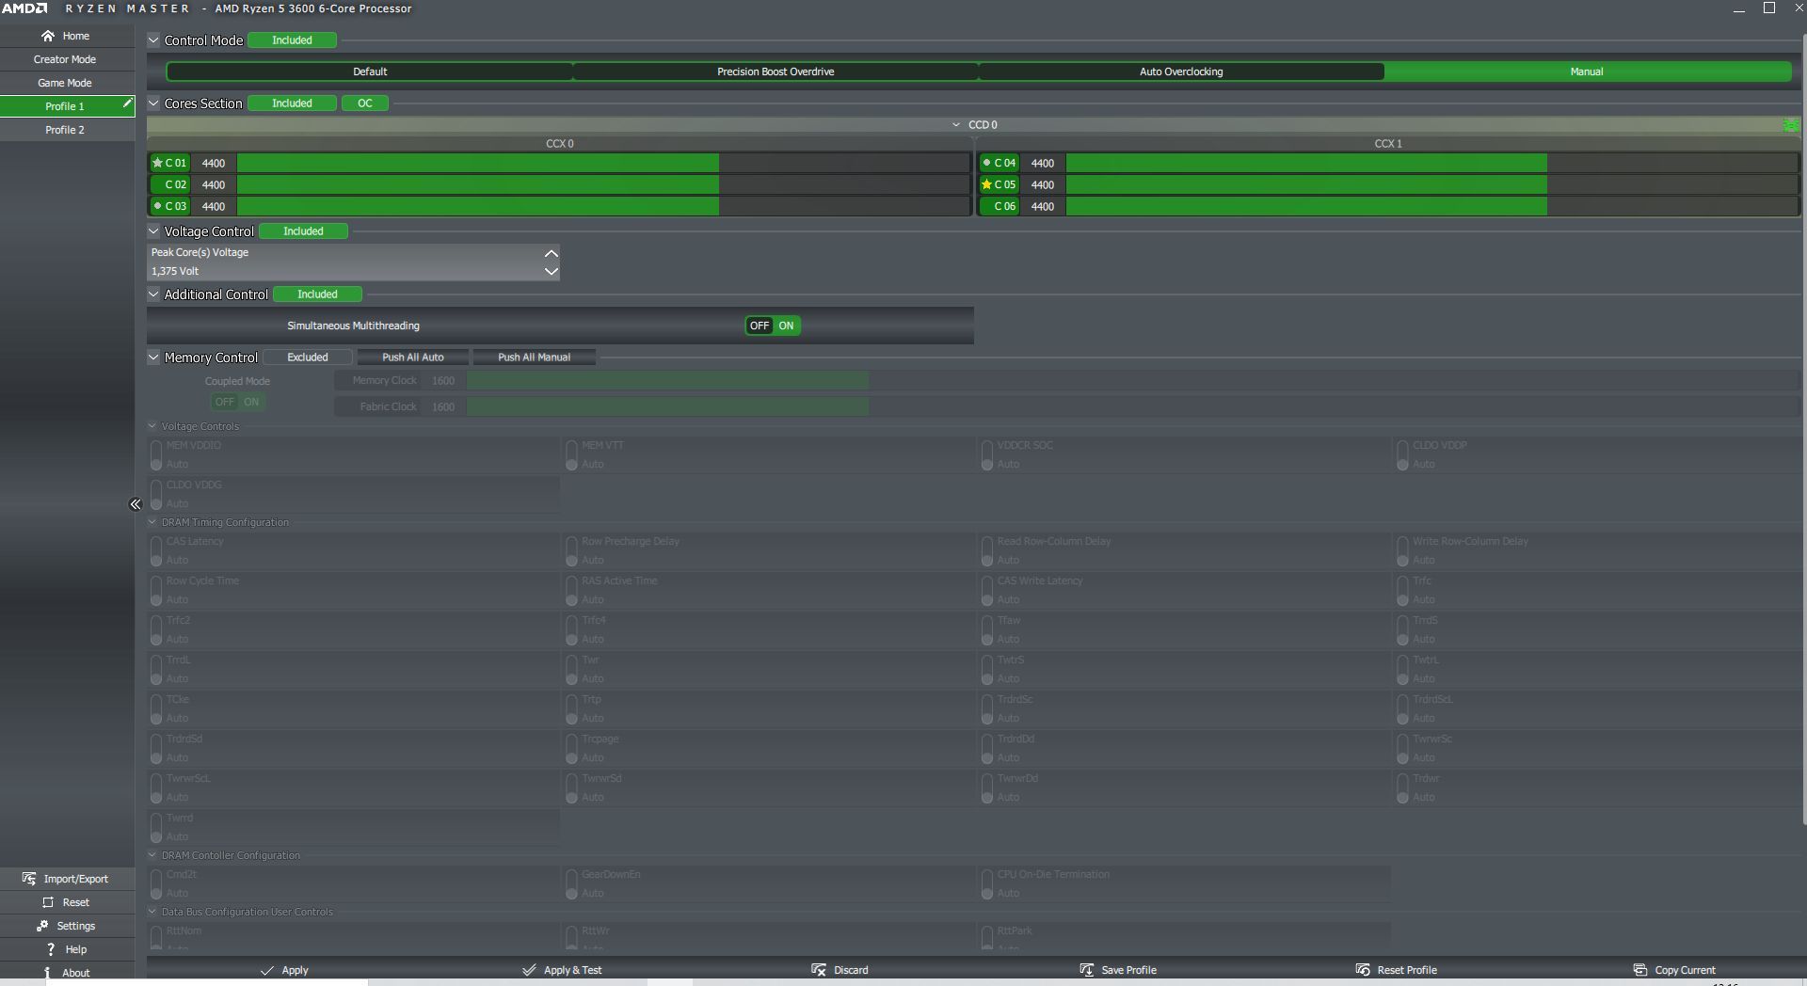
Task: Toggle Control Mode Included switch
Action: click(x=292, y=40)
